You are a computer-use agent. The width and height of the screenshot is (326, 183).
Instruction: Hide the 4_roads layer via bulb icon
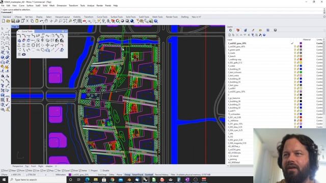pos(295,53)
